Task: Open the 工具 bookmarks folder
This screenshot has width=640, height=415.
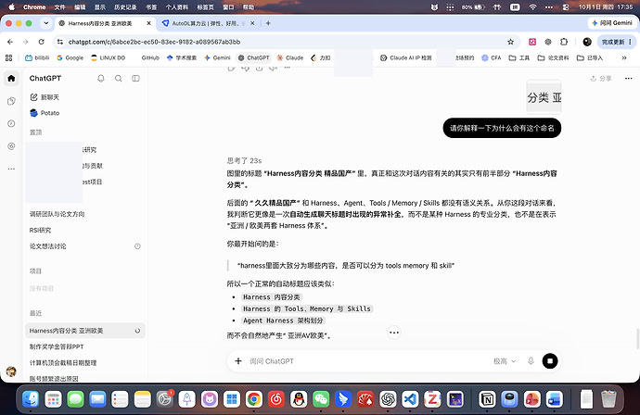Action: pyautogui.click(x=518, y=57)
